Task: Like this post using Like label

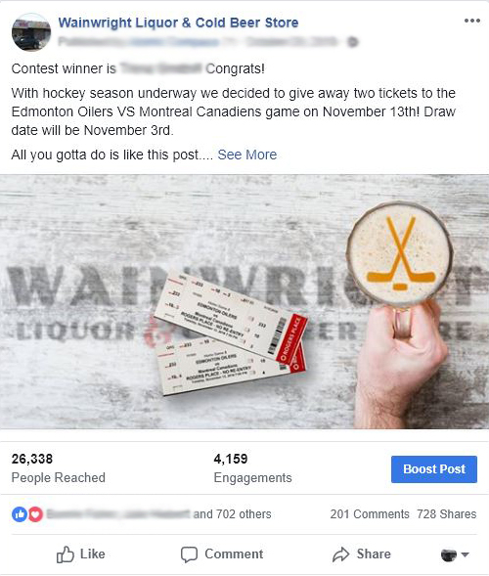Action: tap(93, 554)
